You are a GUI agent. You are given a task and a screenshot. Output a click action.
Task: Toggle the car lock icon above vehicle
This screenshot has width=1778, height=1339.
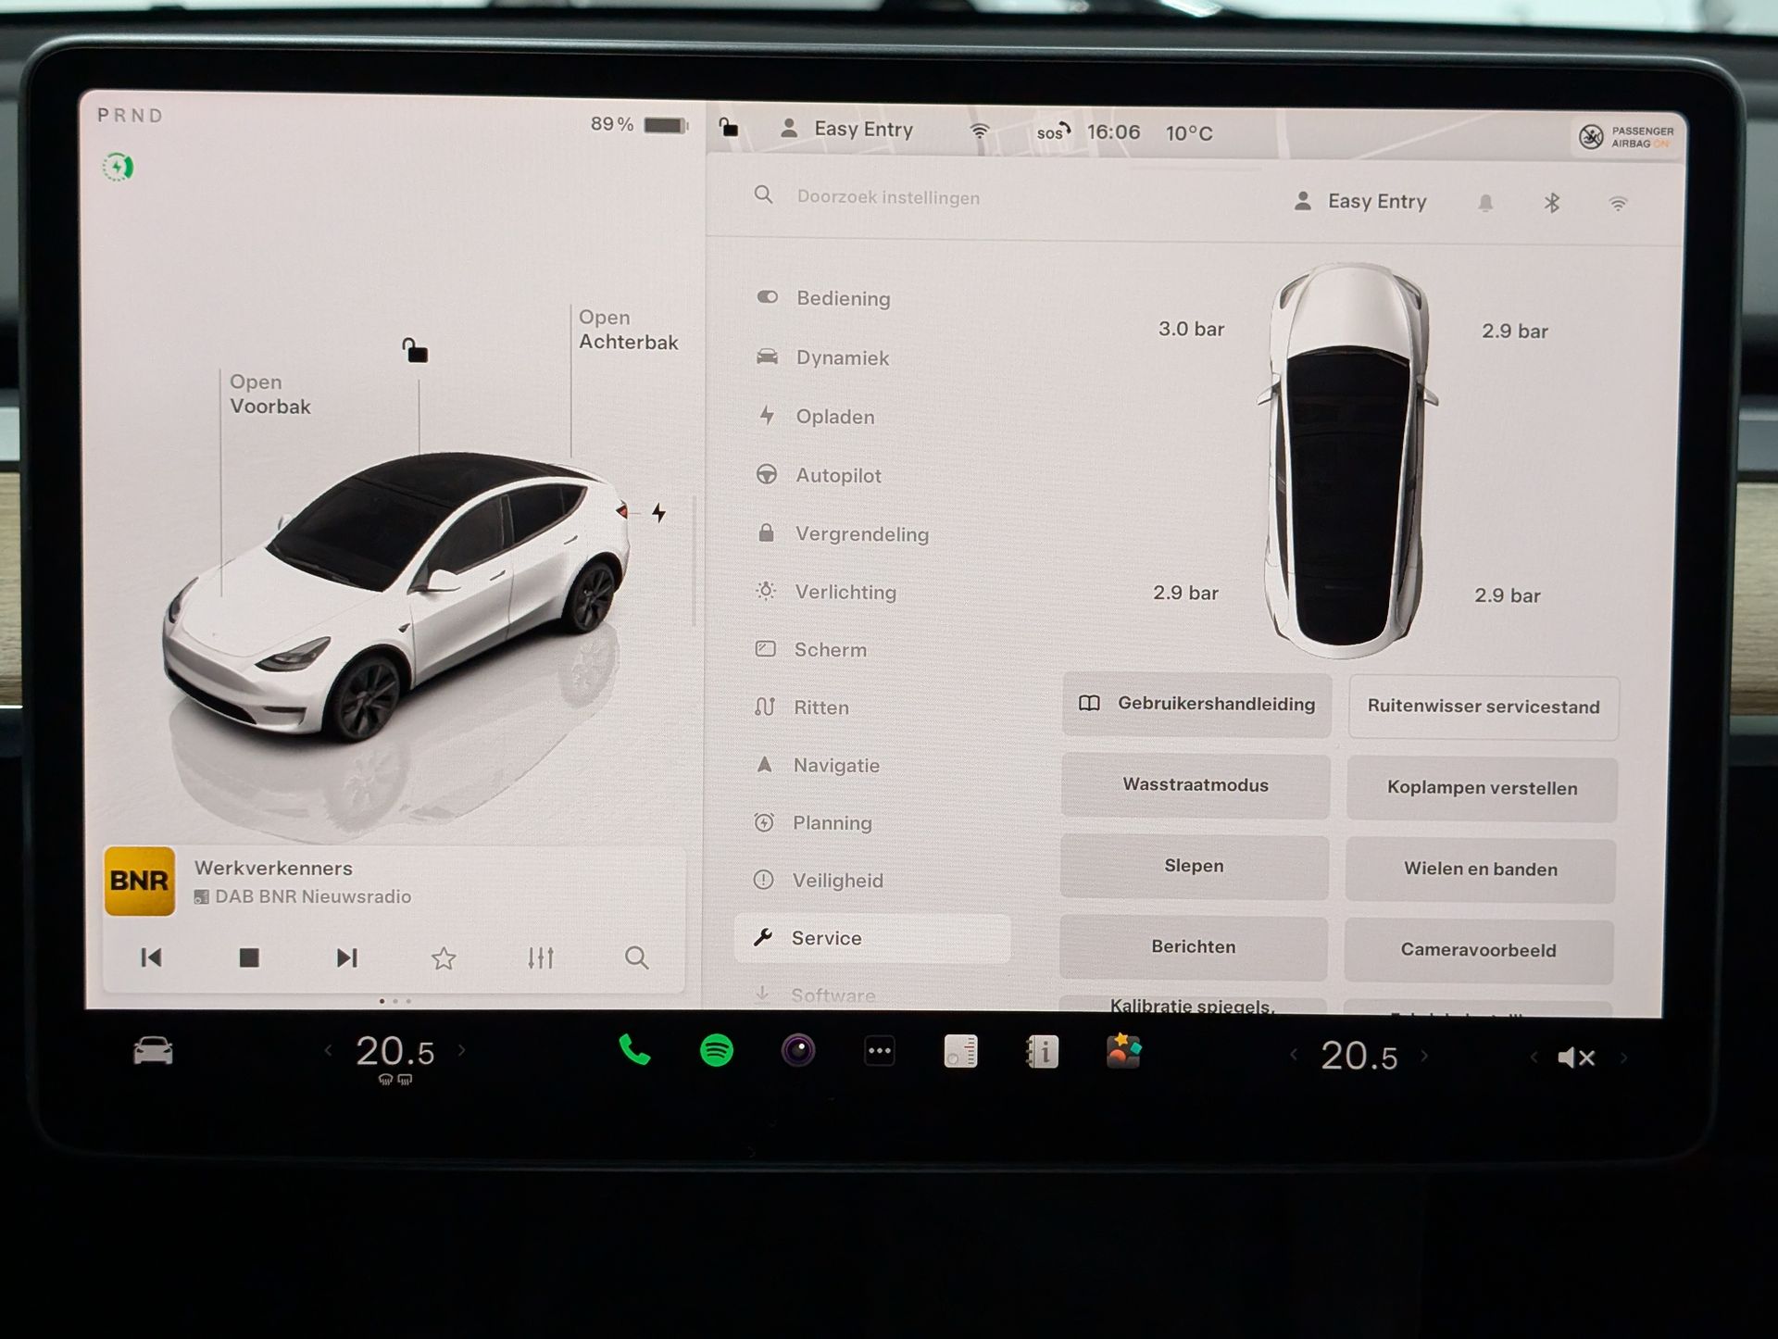click(x=415, y=350)
